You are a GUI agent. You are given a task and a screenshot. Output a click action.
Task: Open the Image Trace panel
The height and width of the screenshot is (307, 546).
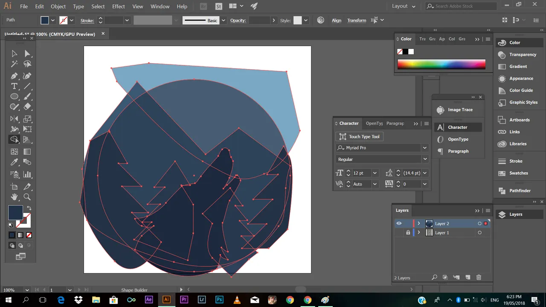(x=458, y=110)
